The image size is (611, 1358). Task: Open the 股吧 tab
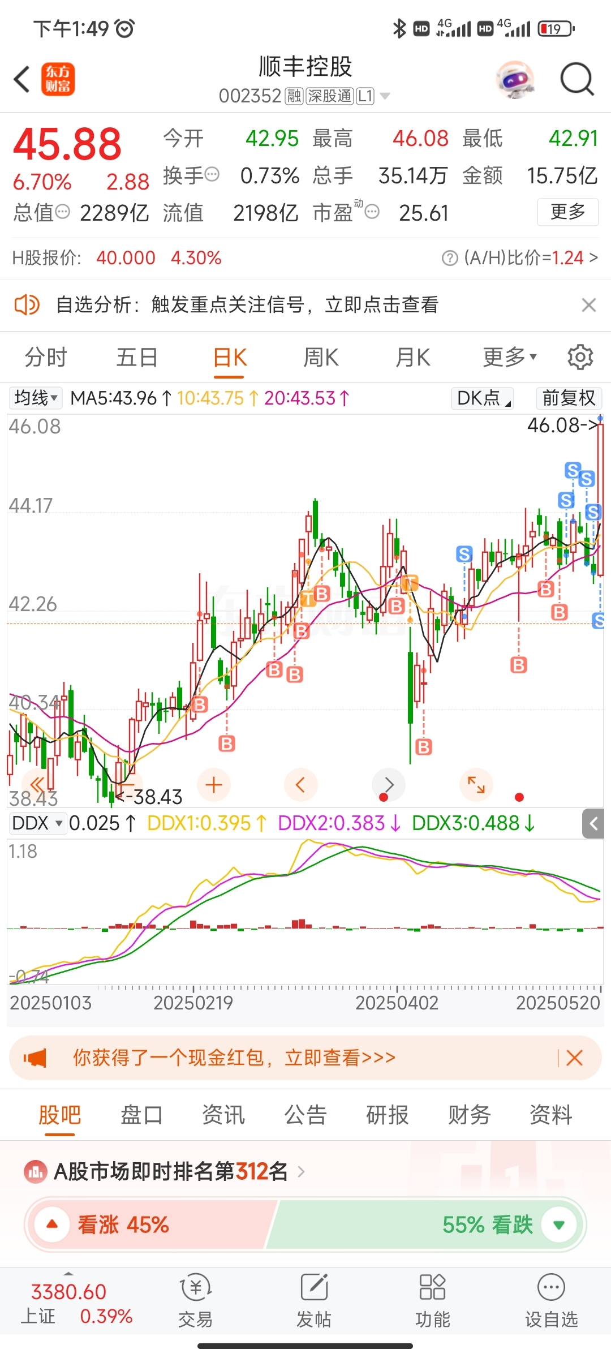click(x=60, y=1115)
